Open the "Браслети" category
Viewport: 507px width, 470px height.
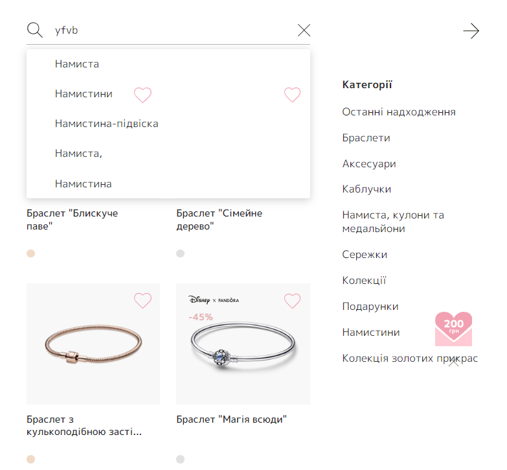366,138
